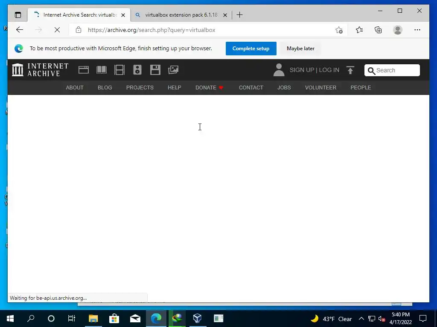Open the PROJECTS menu item

point(140,88)
